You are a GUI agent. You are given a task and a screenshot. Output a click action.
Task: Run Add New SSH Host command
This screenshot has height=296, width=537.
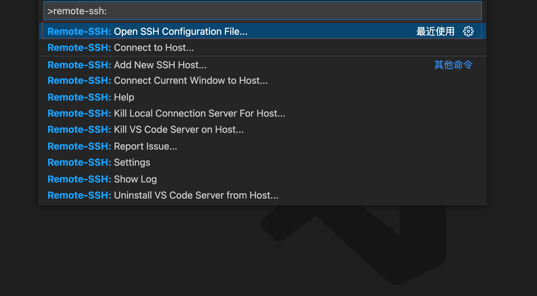[x=160, y=65]
